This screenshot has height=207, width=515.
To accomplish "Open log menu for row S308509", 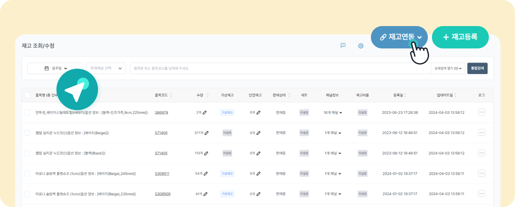I will [481, 193].
